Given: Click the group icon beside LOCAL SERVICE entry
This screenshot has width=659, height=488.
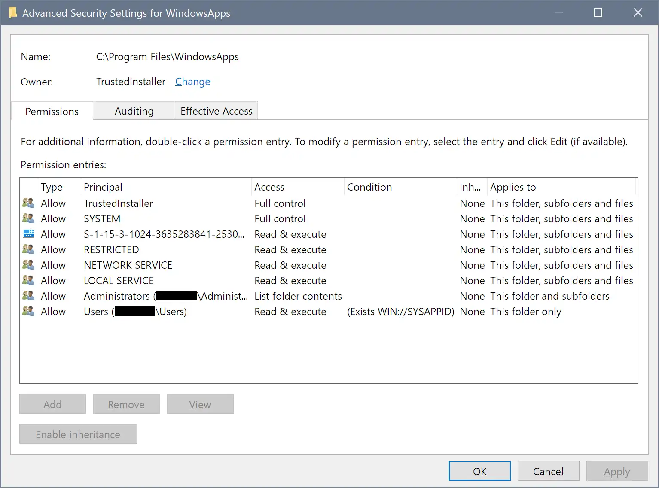Looking at the screenshot, I should pyautogui.click(x=28, y=280).
